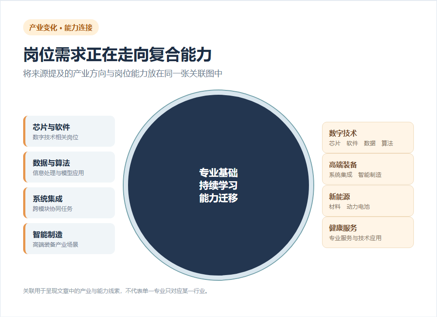
Task: Select the 岗位需求正在走向复合能力 headline
Action: 117,54
